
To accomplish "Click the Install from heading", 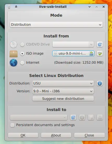I will point(56,36).
